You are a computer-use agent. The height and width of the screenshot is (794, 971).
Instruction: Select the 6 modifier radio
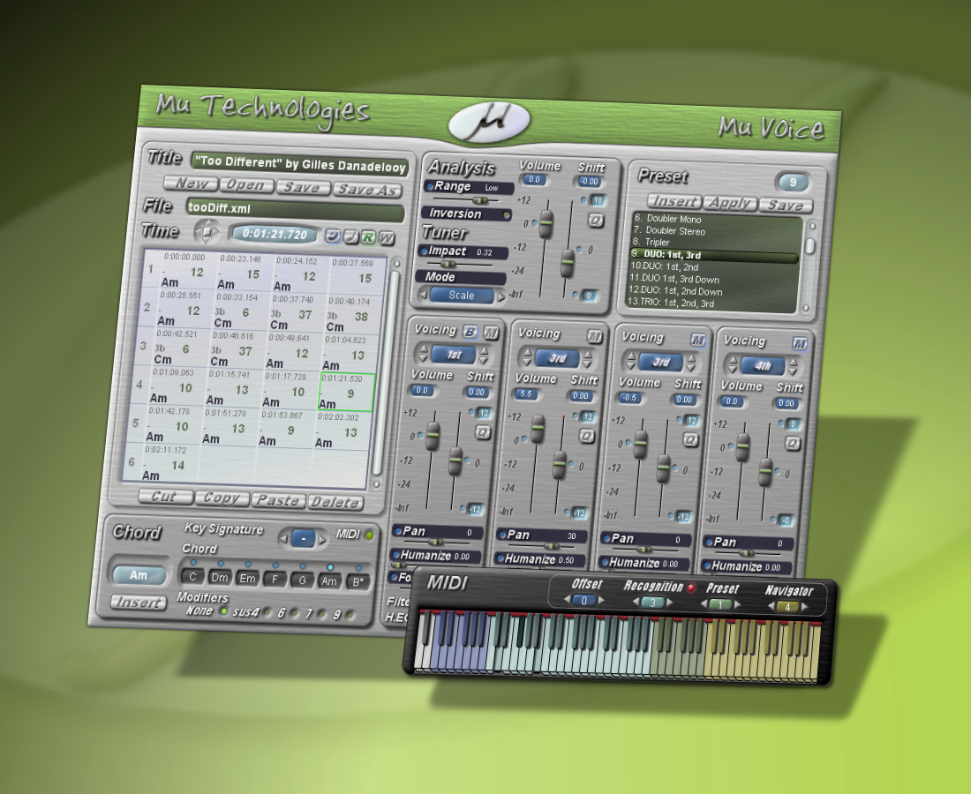click(x=294, y=613)
